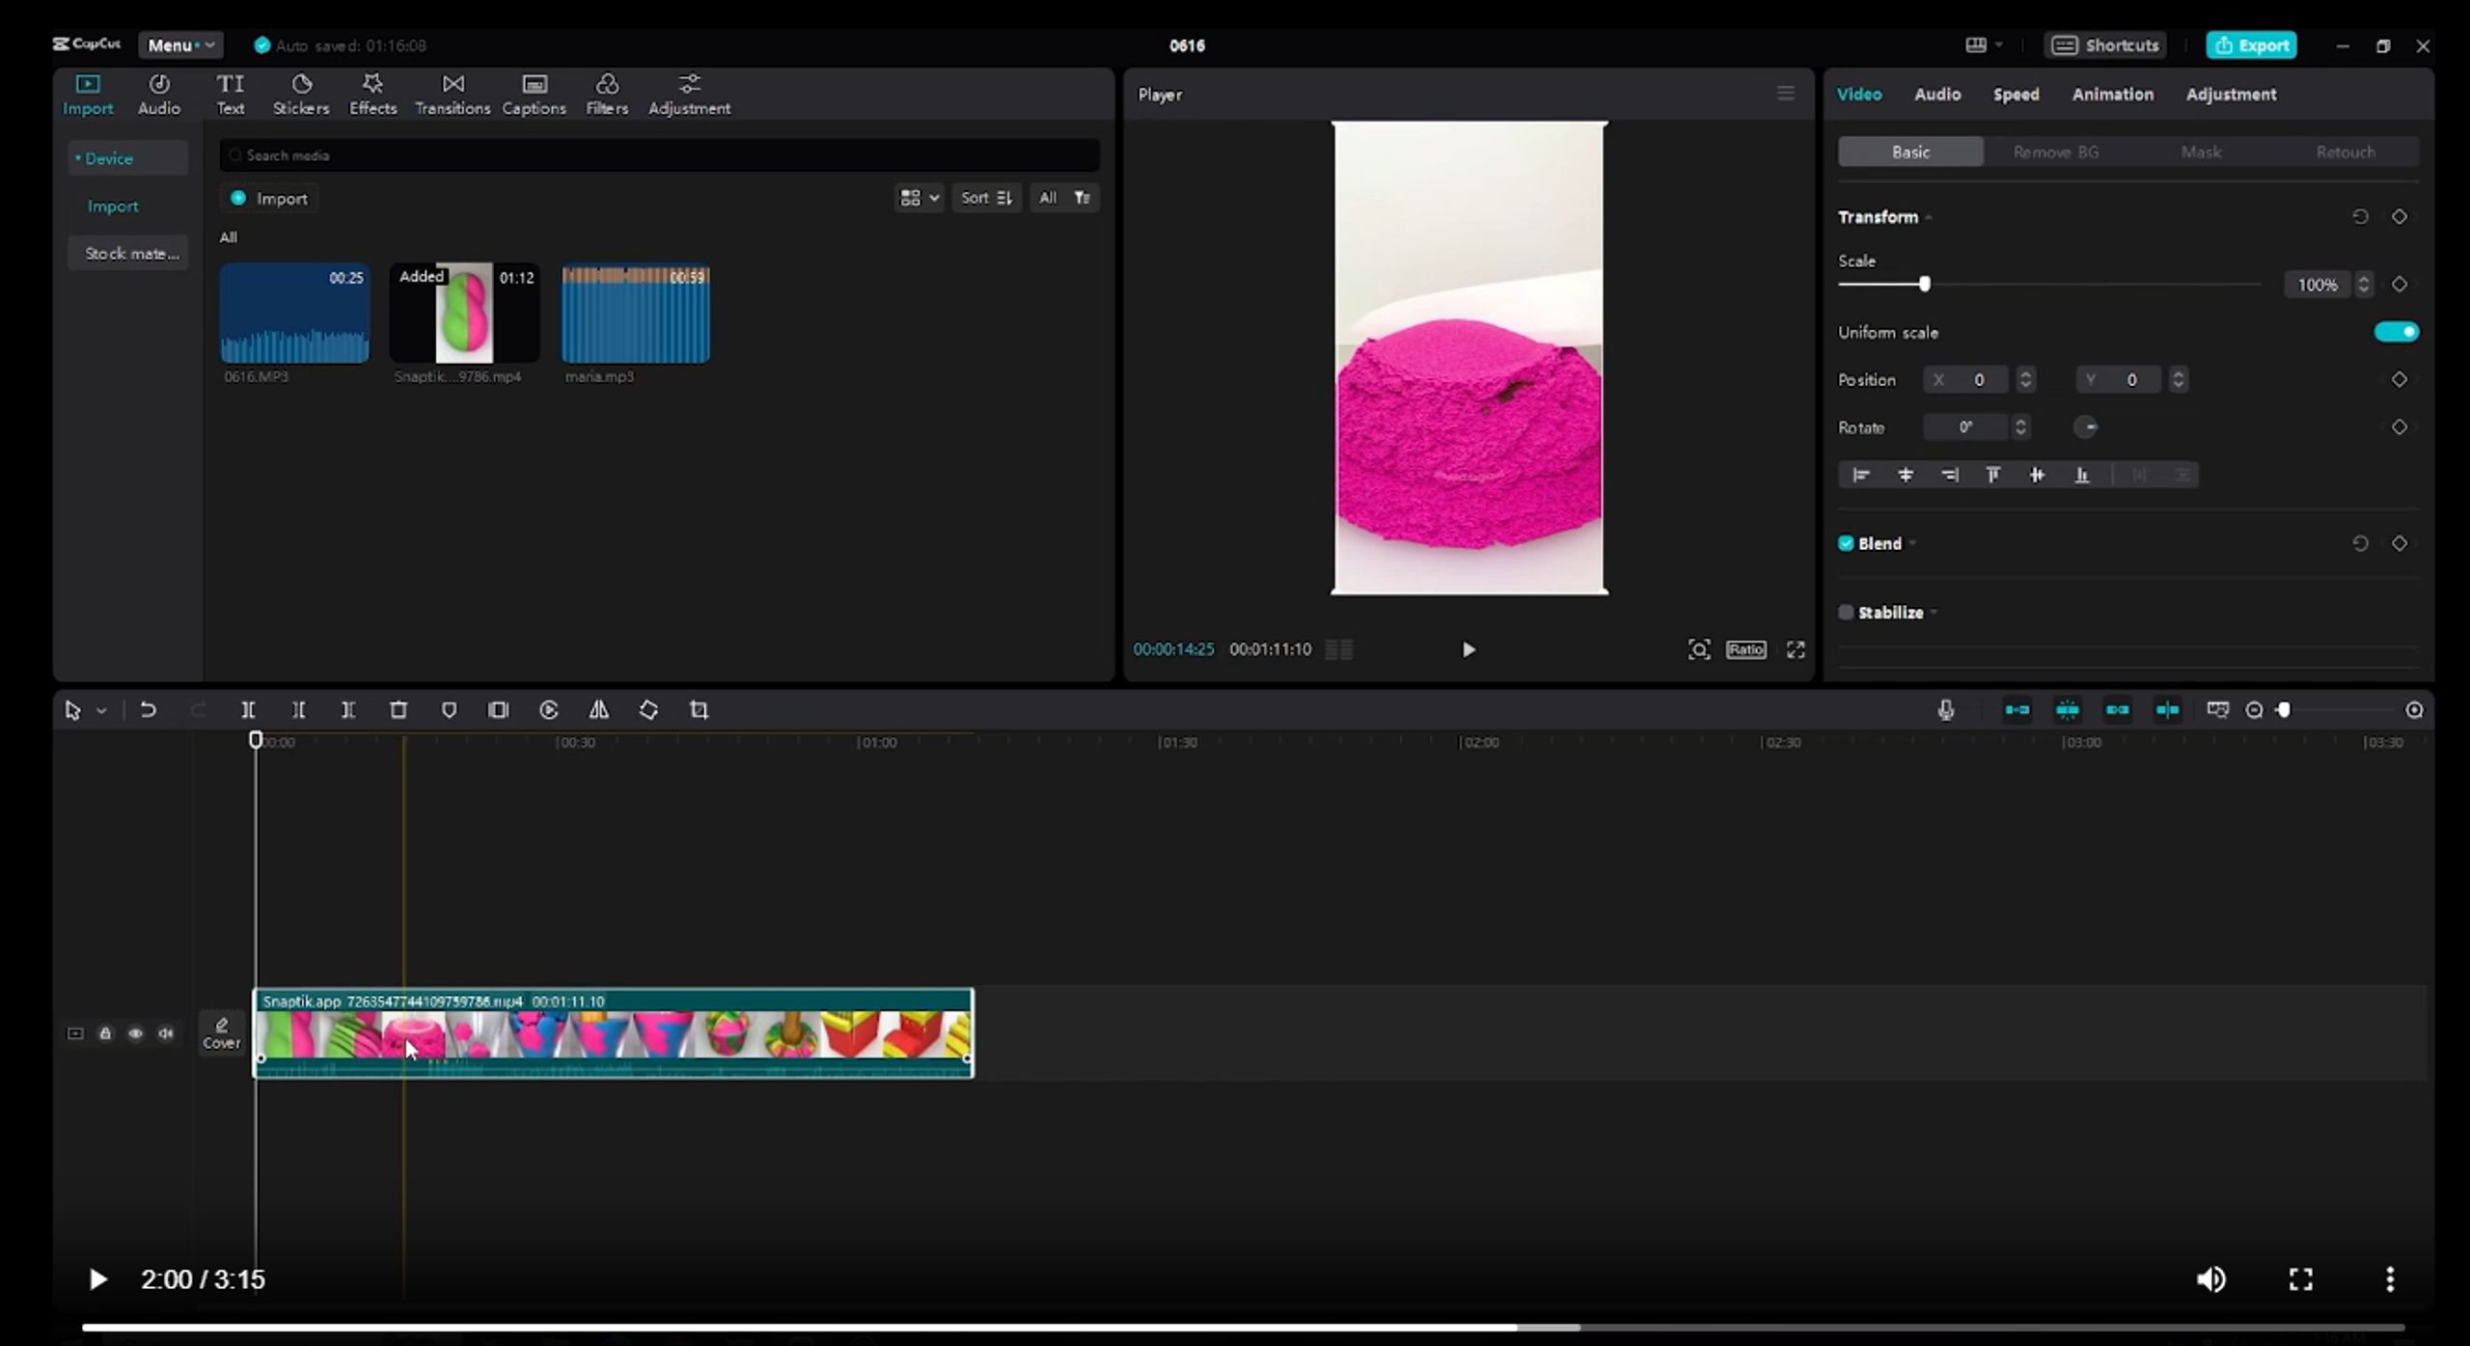Click the Reverse playback icon in timeline toolbar
Image resolution: width=2470 pixels, height=1346 pixels.
[549, 710]
